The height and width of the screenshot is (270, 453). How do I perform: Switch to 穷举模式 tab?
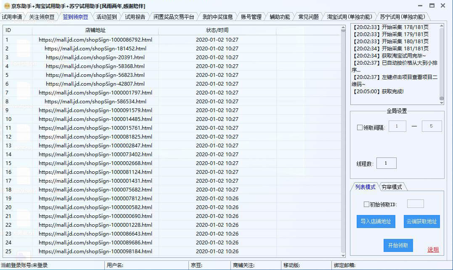point(392,187)
